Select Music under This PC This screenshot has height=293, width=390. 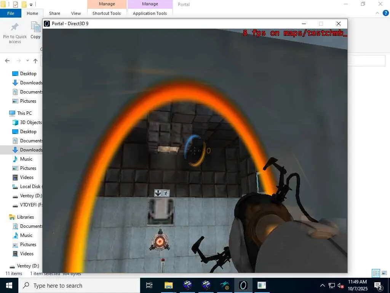[x=22, y=159]
